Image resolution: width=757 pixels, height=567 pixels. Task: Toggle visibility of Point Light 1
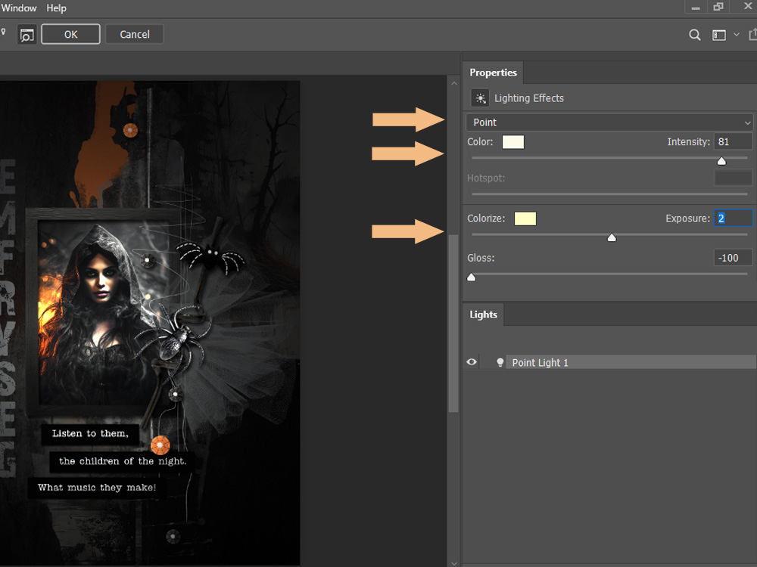(471, 362)
